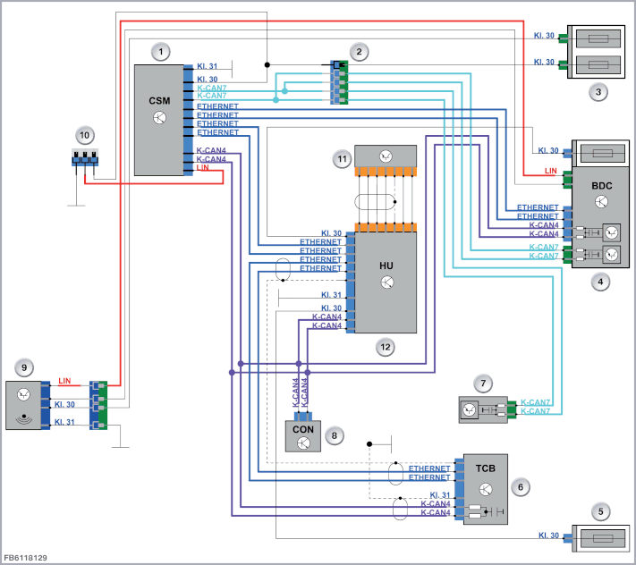The width and height of the screenshot is (636, 565).
Task: Click the figure ID FB6118129
Action: [25, 558]
